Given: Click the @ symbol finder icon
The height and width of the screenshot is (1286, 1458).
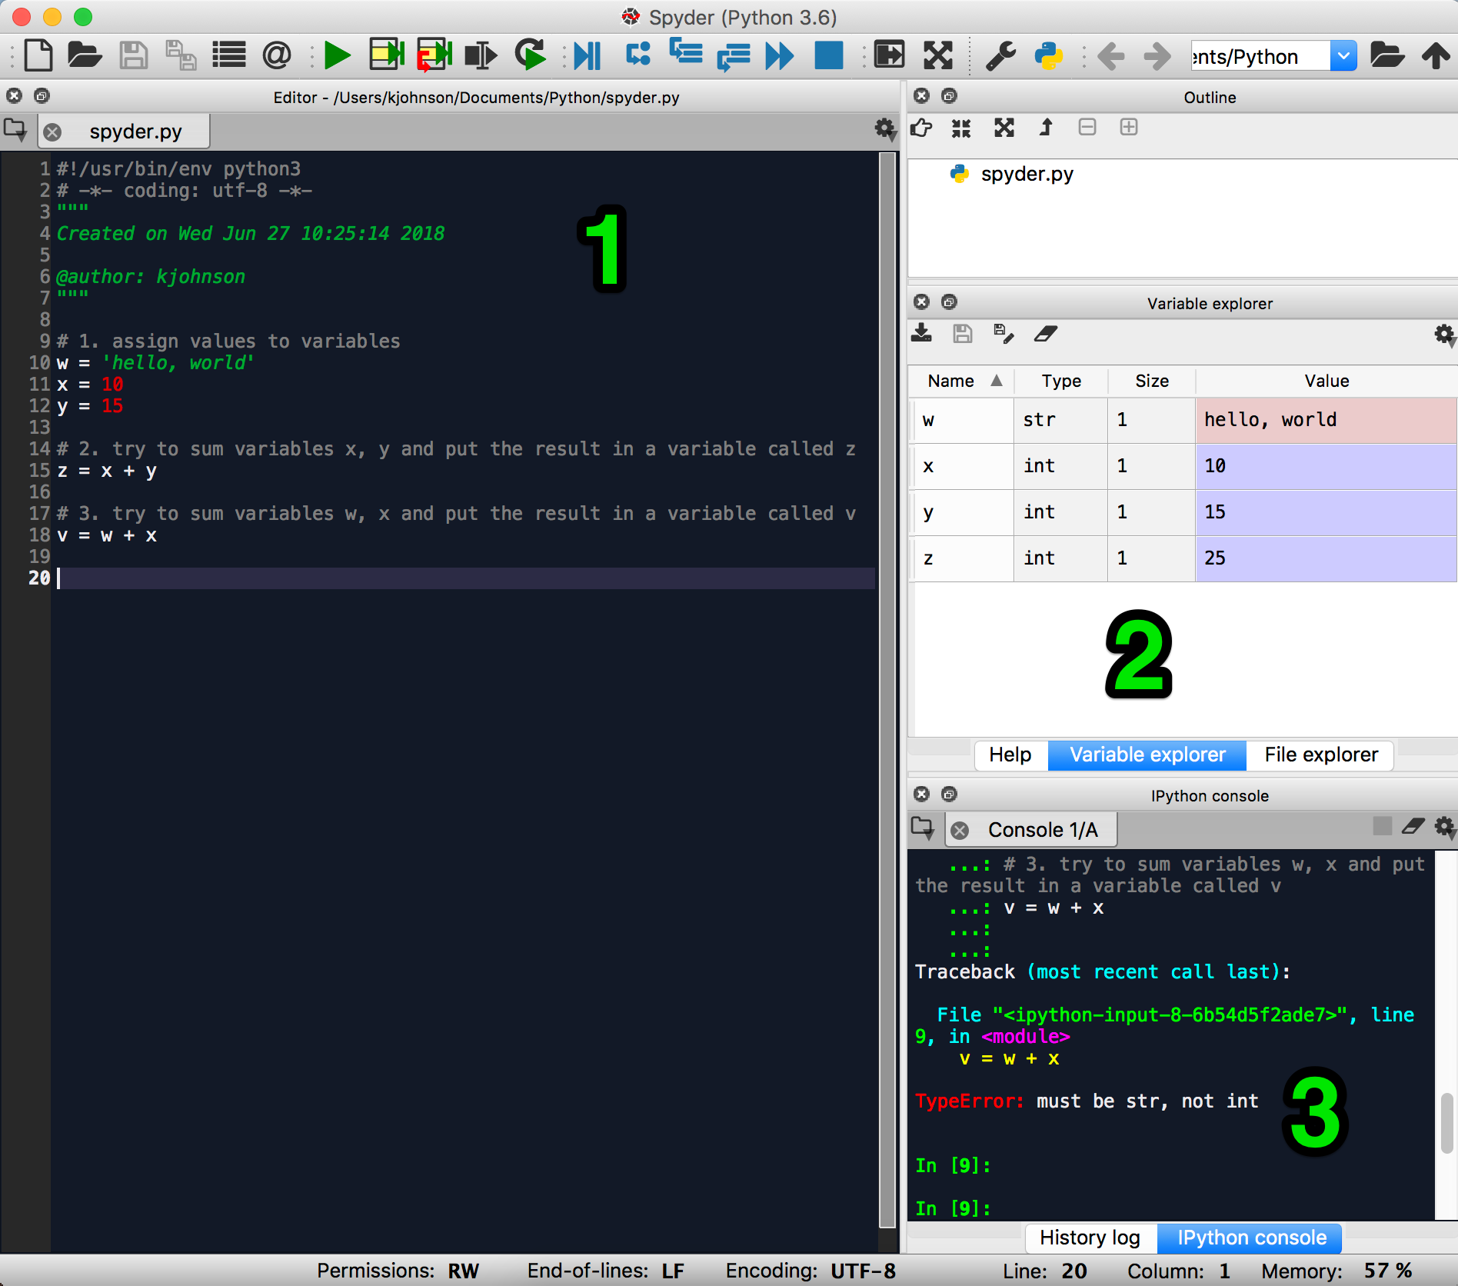Looking at the screenshot, I should [x=277, y=55].
